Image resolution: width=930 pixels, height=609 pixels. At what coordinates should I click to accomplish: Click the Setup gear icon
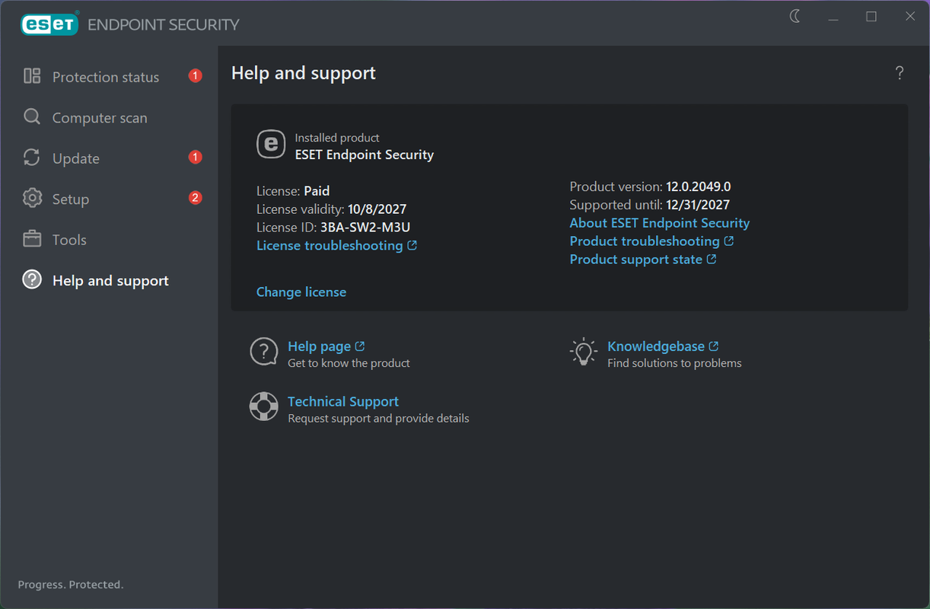coord(32,199)
